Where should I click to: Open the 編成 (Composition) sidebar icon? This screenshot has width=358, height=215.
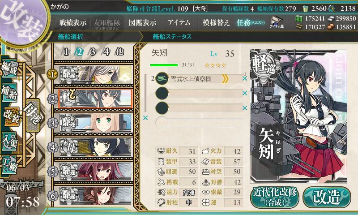(x=9, y=68)
